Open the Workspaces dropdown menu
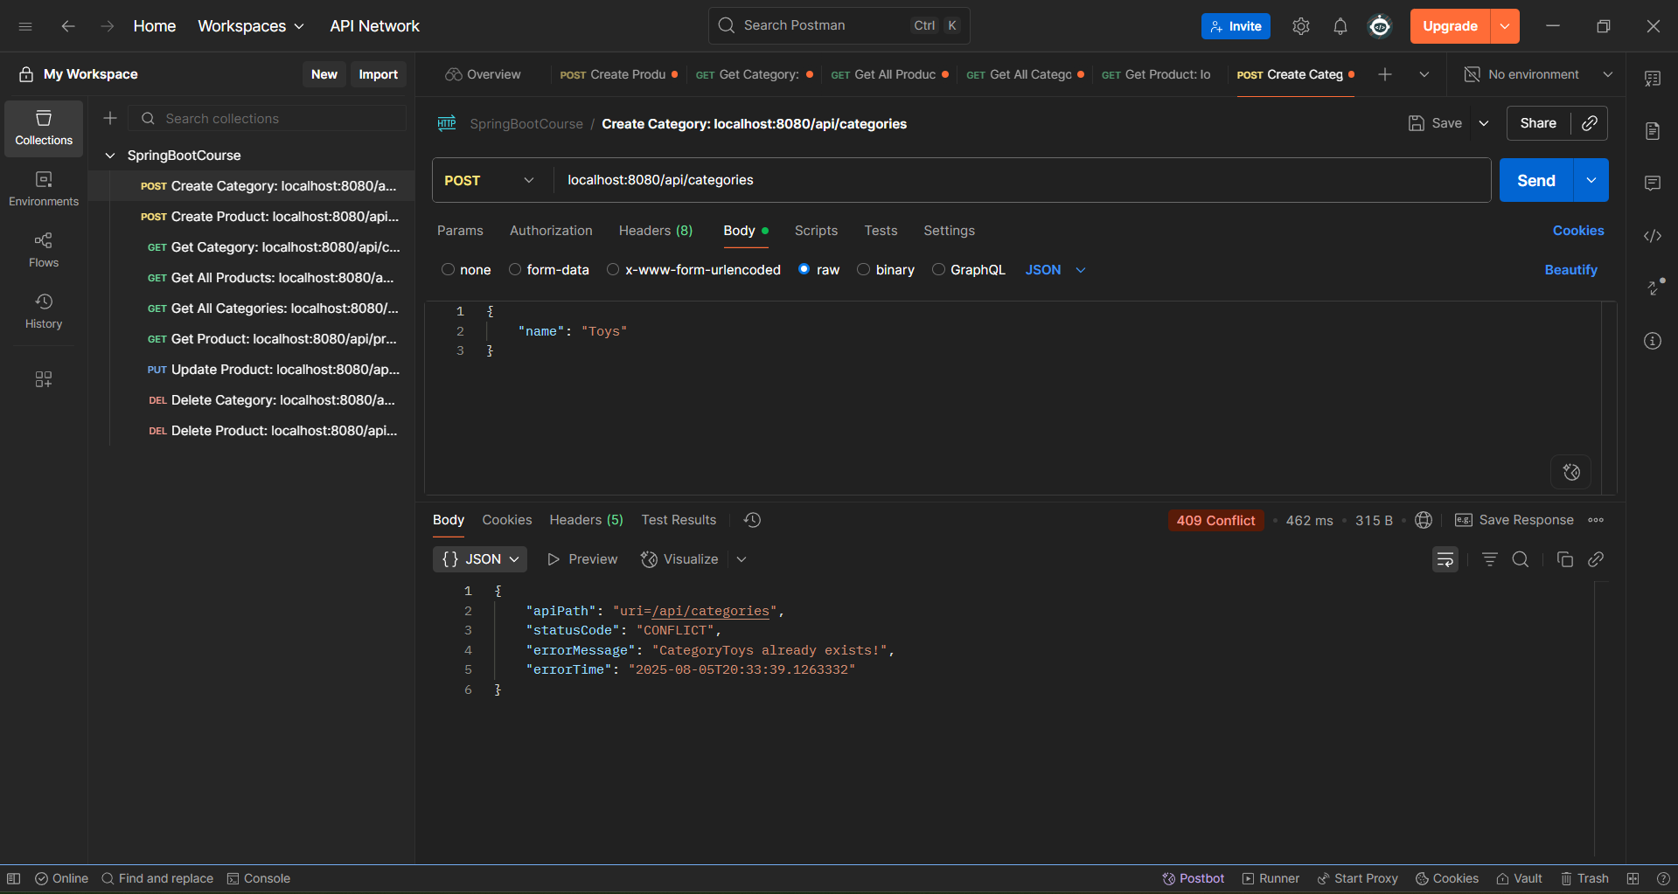 [x=251, y=26]
